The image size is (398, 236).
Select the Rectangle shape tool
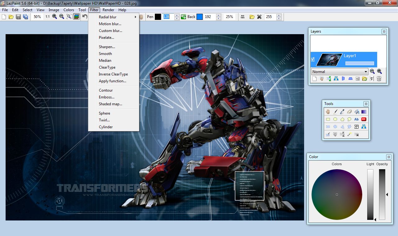pos(328,119)
